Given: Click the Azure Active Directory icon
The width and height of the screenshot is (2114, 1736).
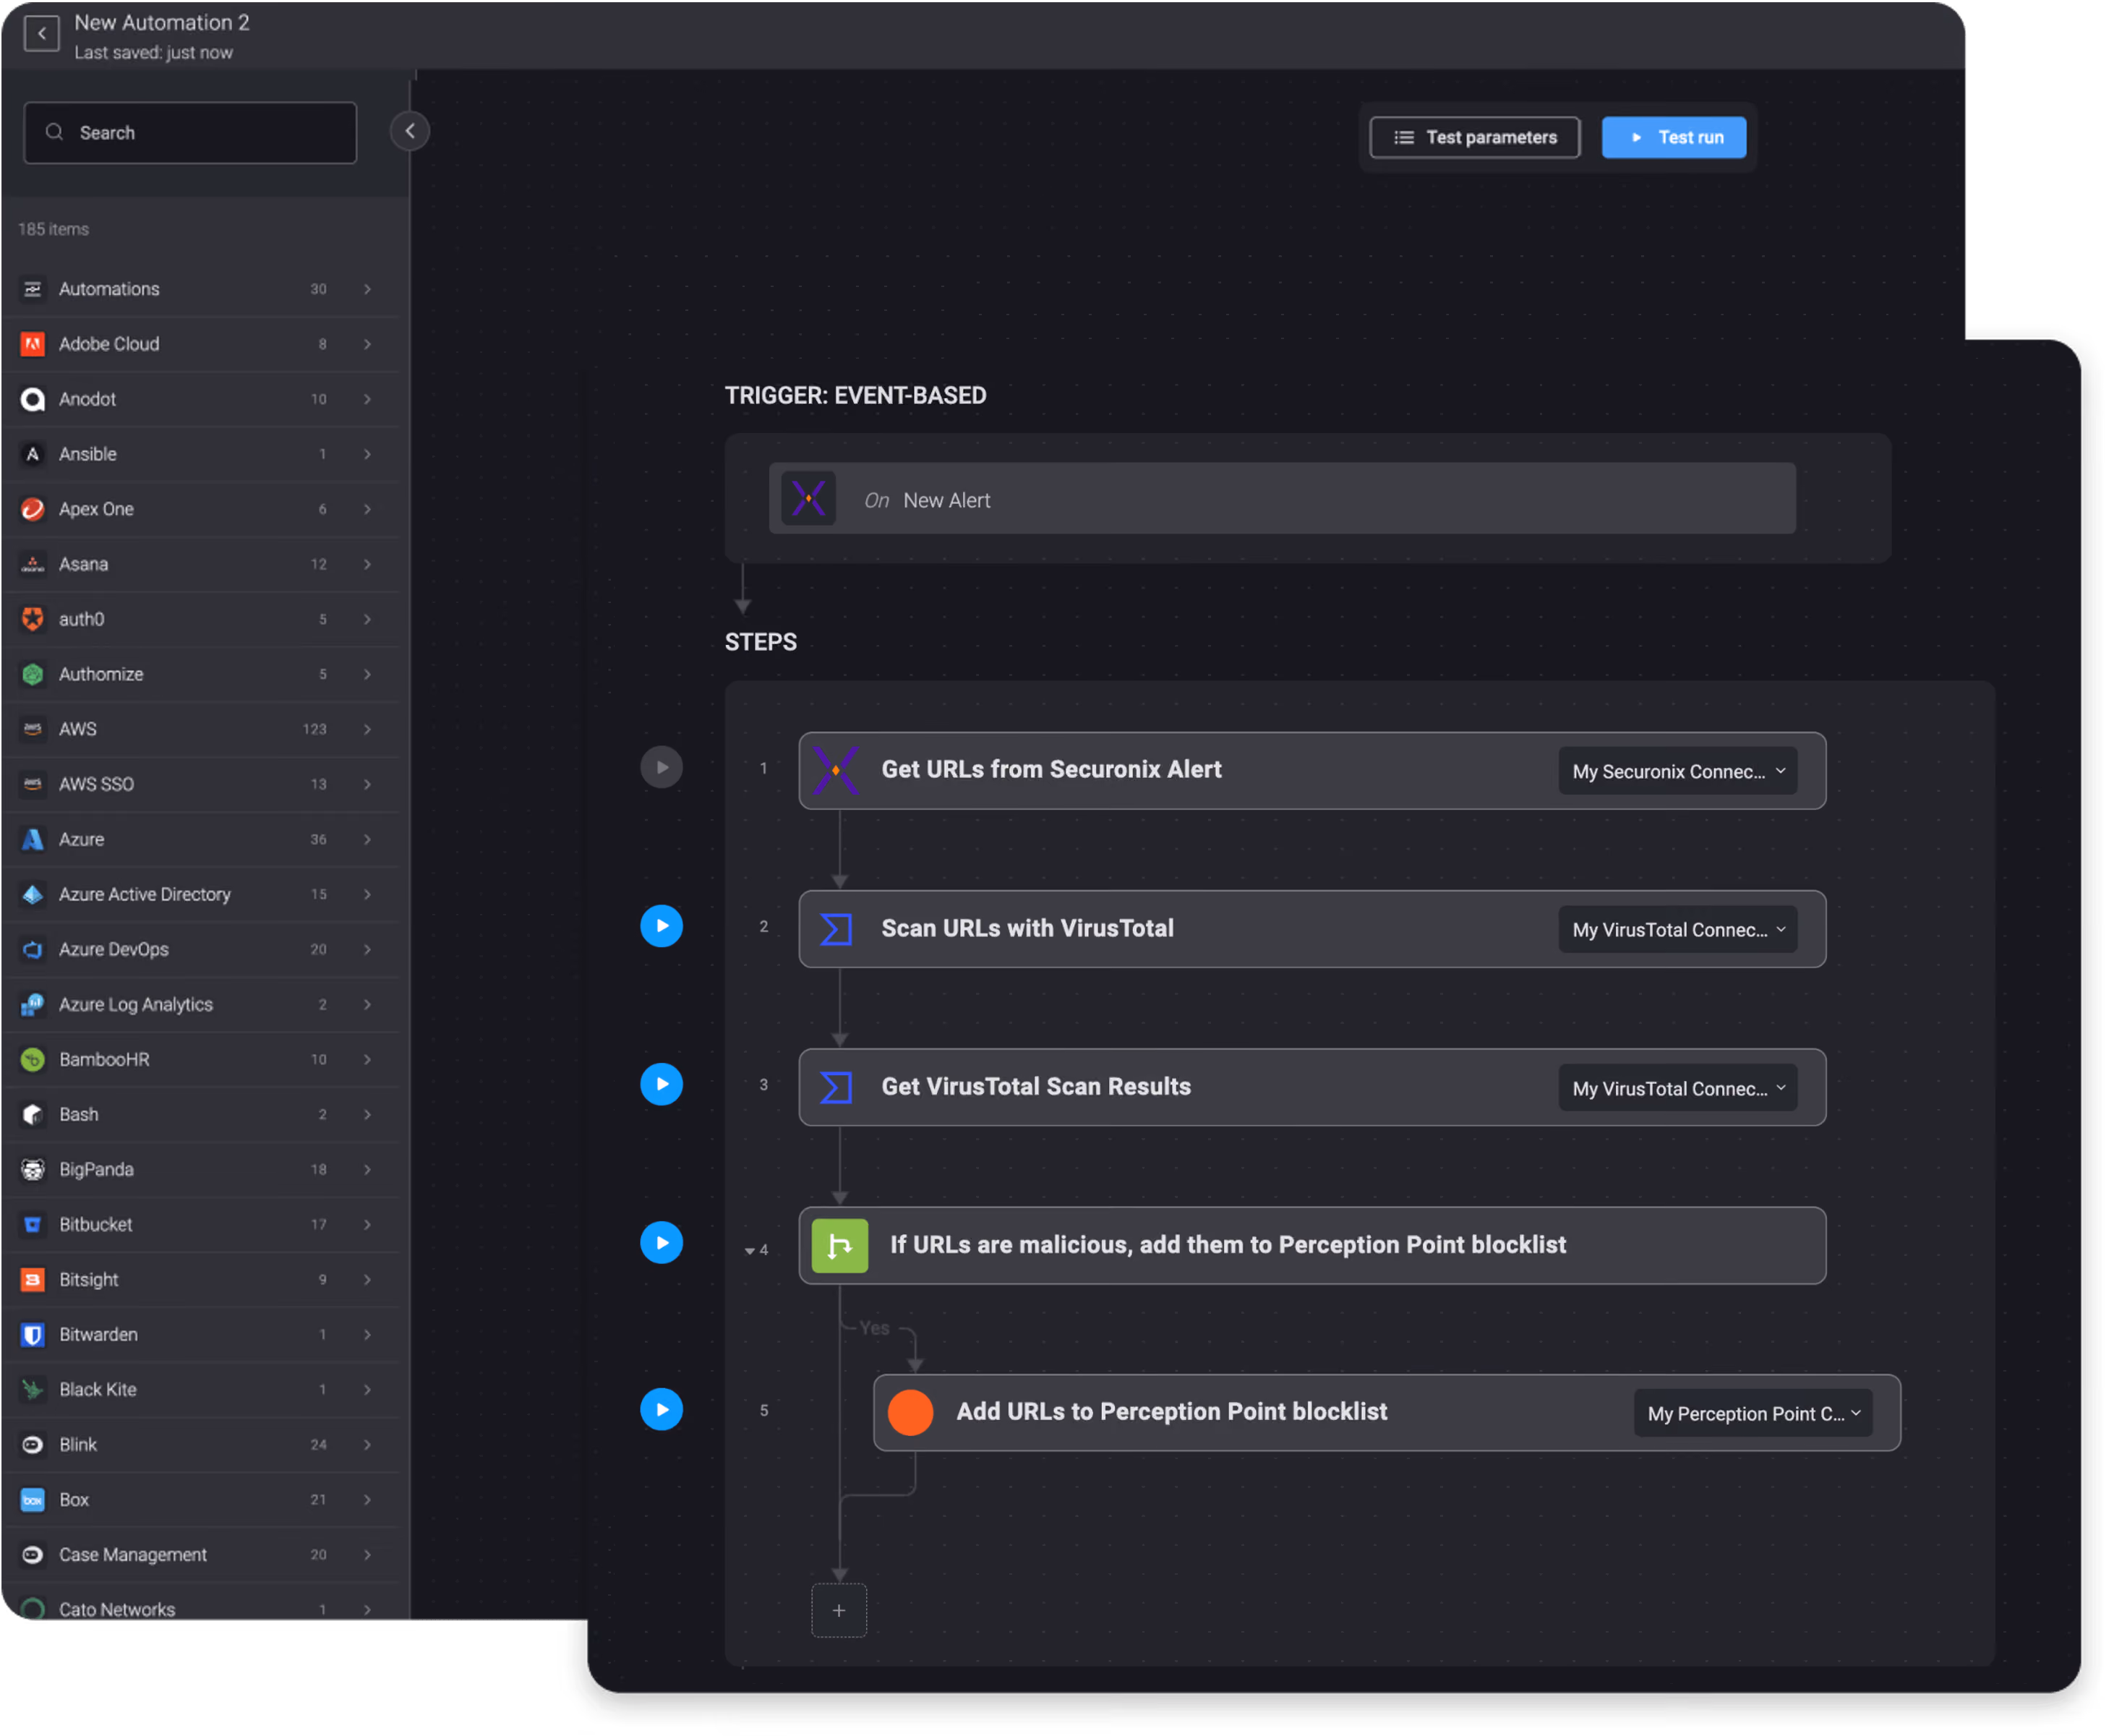Looking at the screenshot, I should [x=33, y=894].
